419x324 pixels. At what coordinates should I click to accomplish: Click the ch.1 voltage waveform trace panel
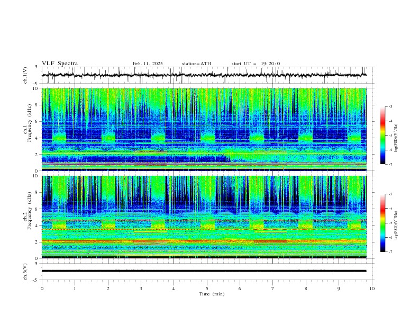(207, 75)
